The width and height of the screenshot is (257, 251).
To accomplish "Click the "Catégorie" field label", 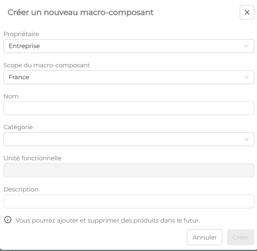I will 18,127.
